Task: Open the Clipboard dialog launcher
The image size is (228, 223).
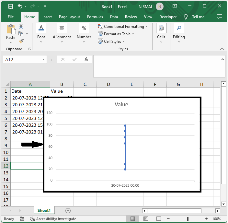Action: click(x=30, y=49)
